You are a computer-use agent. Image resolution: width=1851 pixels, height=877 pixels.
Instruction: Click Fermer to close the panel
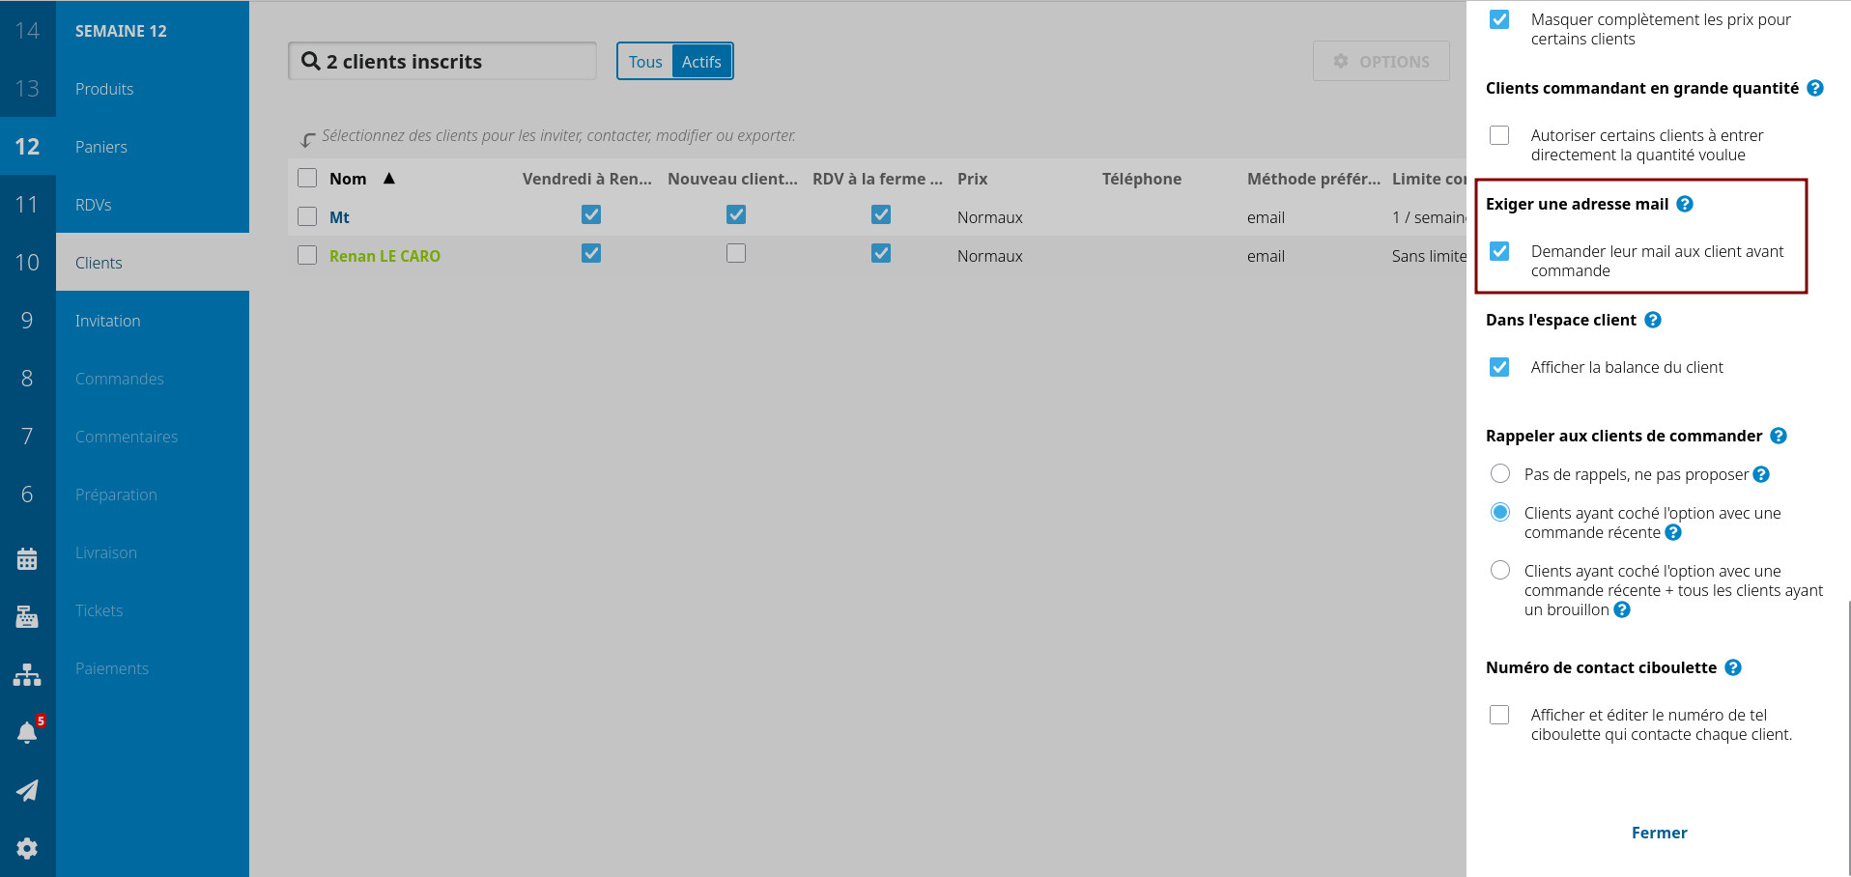tap(1659, 833)
